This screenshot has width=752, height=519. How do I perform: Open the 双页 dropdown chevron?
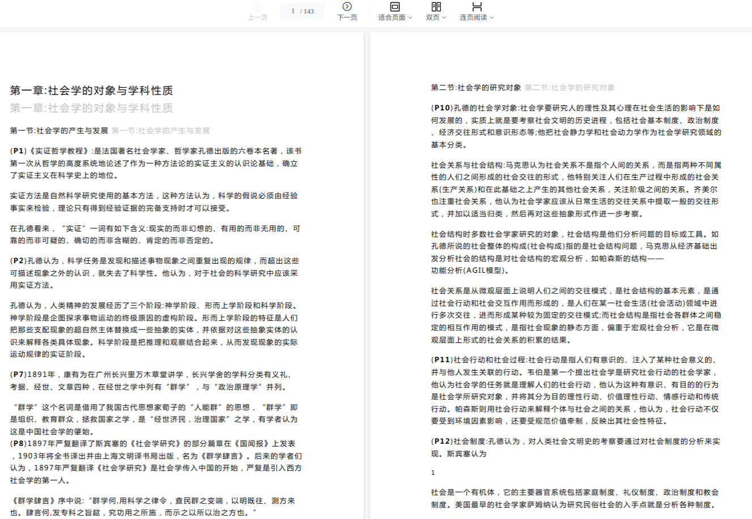(444, 18)
